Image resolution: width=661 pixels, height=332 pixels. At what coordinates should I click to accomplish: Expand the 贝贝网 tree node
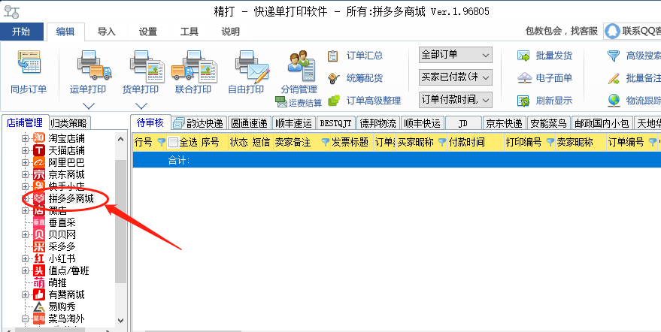point(26,234)
